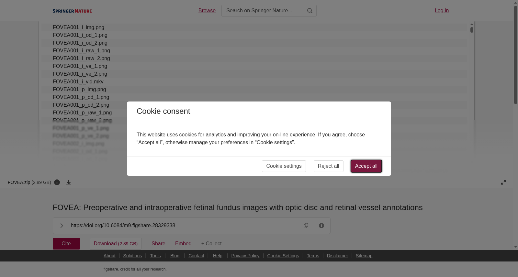Select FOVEA001_p_od_1.png in file list
This screenshot has width=518, height=277.
(254, 97)
